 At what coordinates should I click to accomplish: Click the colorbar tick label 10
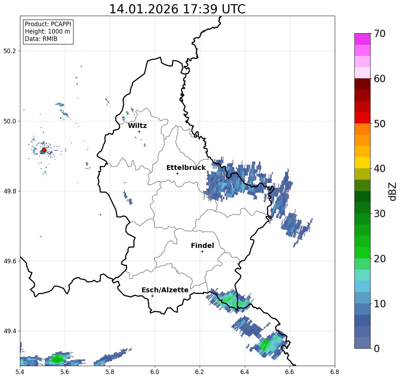(x=380, y=303)
